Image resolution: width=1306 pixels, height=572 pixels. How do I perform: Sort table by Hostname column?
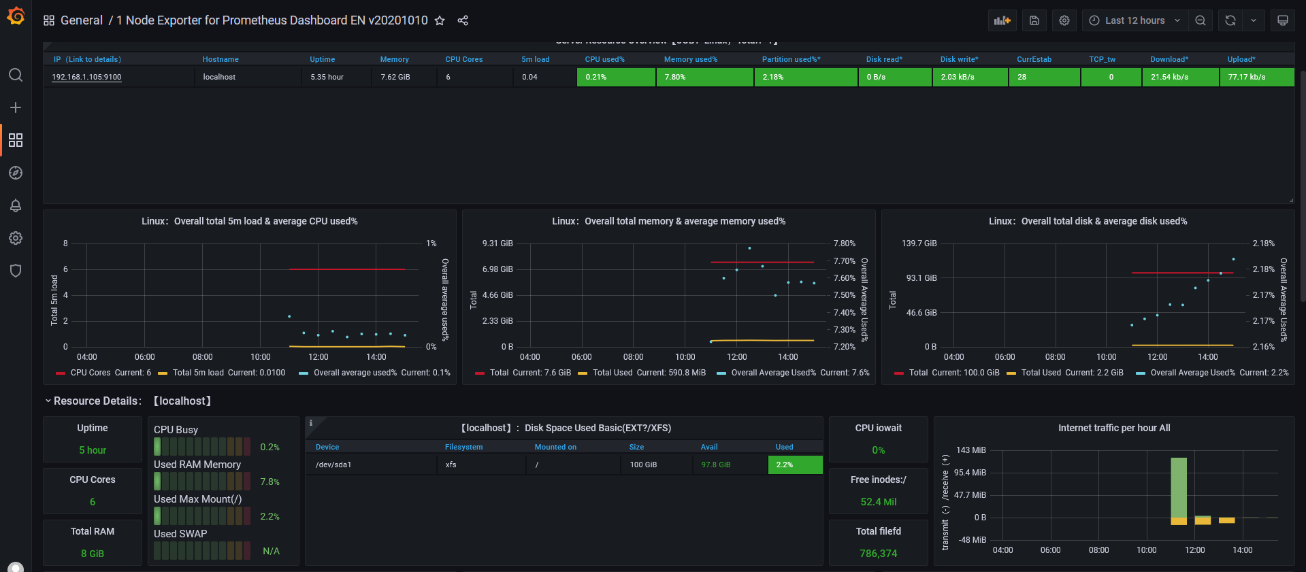221,59
